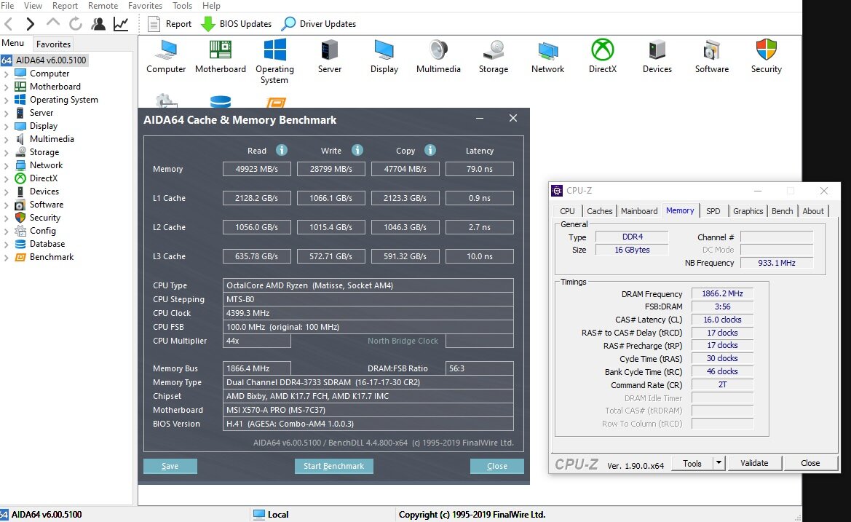Switch to the Favorites sidebar tab
The image size is (851, 522).
[x=53, y=44]
